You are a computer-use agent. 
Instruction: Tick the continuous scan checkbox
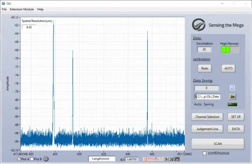[205, 153]
